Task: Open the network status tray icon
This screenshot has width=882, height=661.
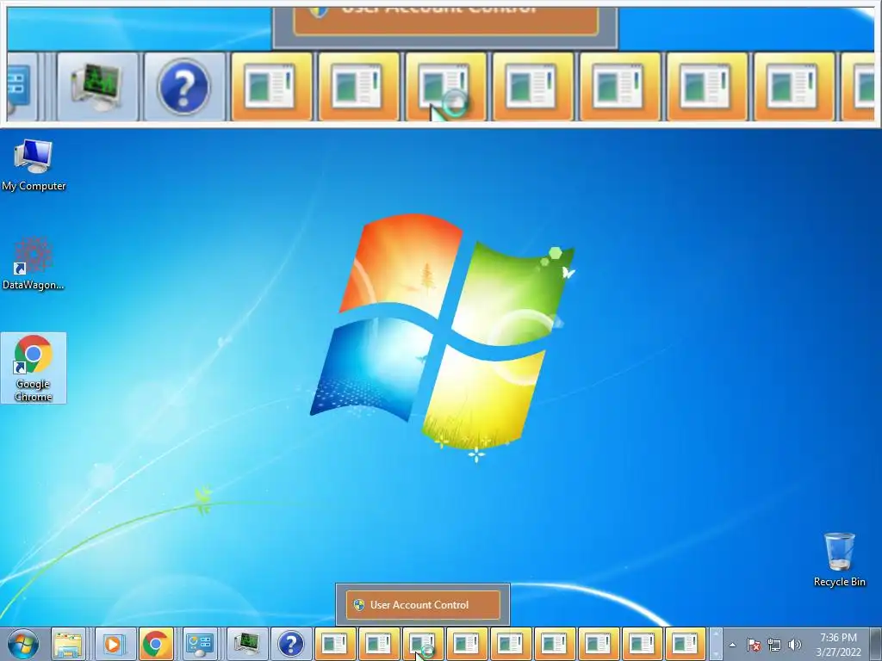Action: point(774,645)
